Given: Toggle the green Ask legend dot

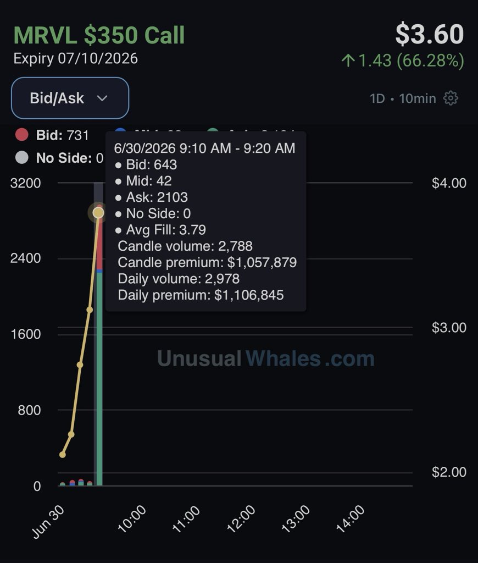Looking at the screenshot, I should 213,130.
